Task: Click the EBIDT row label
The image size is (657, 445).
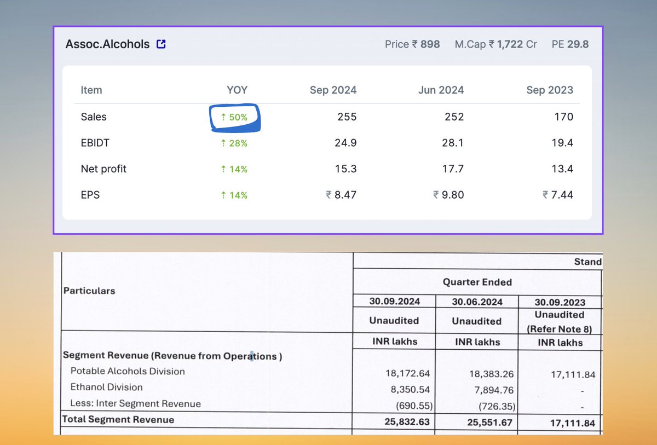Action: 95,143
